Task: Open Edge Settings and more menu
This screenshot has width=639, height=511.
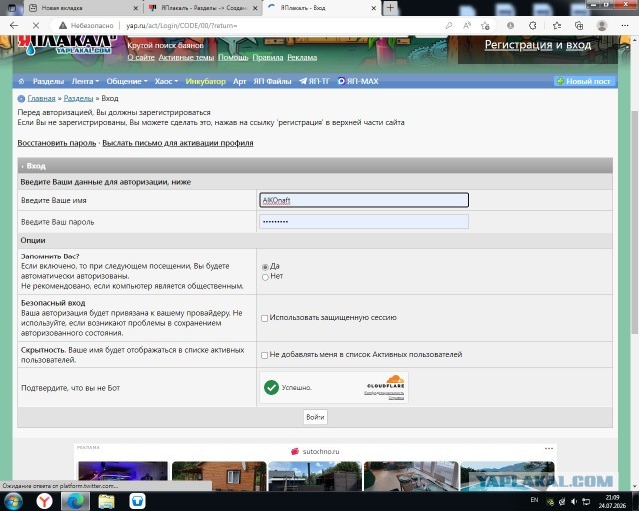Action: click(x=625, y=25)
